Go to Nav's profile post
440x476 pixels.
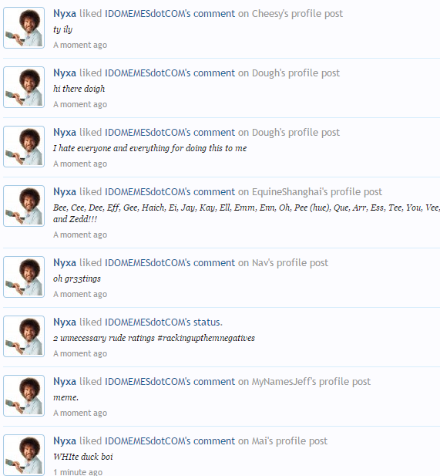[291, 263]
